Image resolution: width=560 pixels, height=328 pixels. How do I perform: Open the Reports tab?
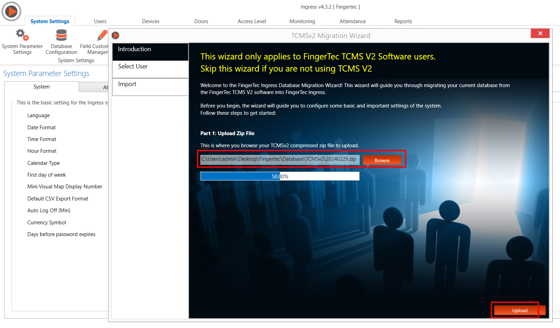(403, 21)
